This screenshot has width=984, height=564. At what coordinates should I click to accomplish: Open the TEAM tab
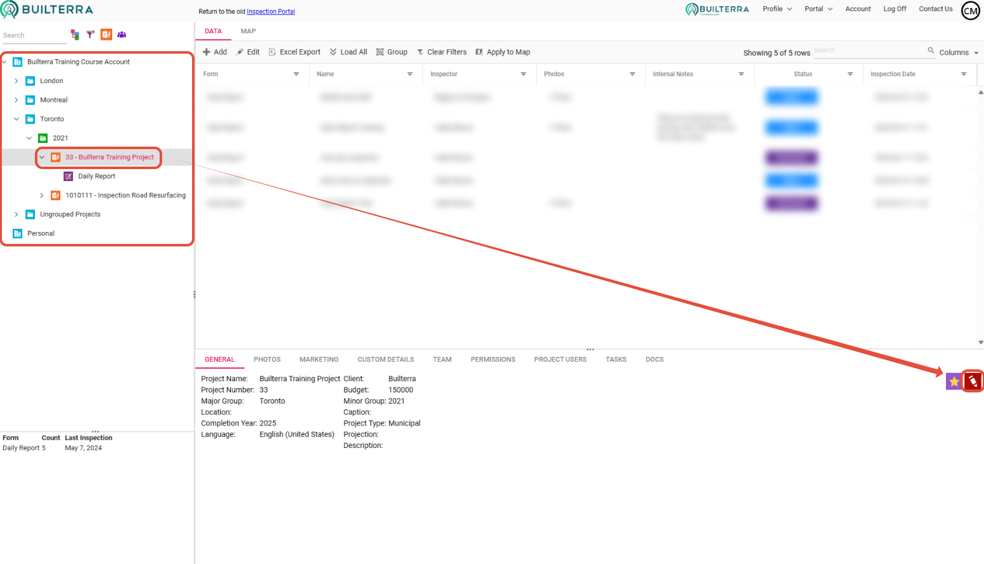(x=442, y=359)
